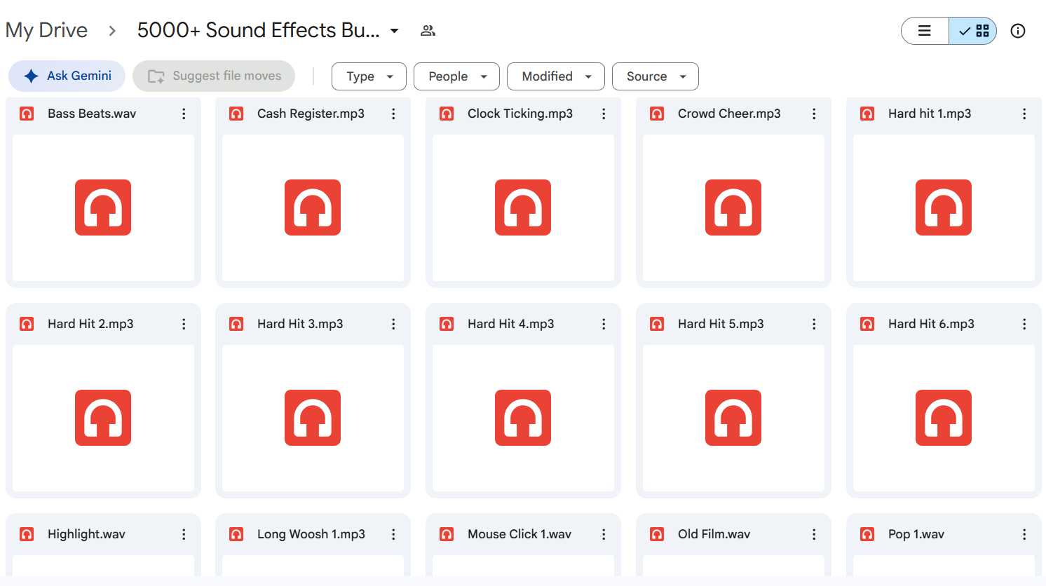Open more actions for Clock Ticking.mp3
Viewport: 1046px width, 586px height.
click(x=604, y=114)
